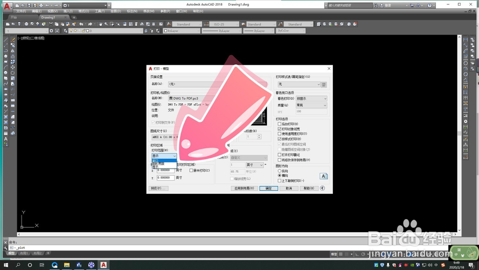
Task: Enable 居中打印 checkbox
Action: click(x=191, y=170)
